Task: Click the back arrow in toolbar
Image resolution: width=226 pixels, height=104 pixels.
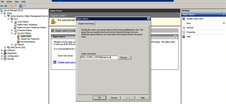Action: tap(2, 6)
